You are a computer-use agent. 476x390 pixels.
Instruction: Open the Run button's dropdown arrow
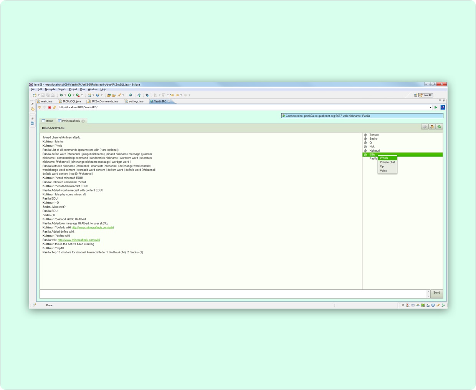point(73,95)
